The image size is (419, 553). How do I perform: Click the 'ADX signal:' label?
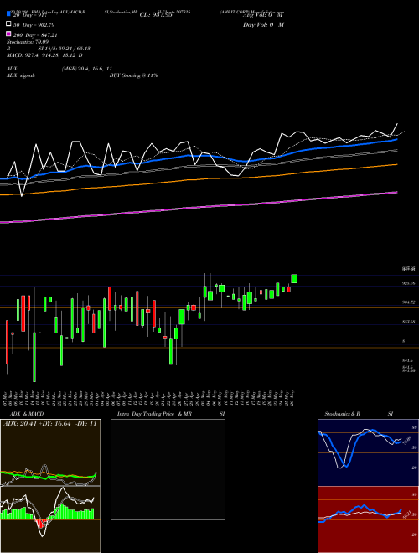(21, 75)
